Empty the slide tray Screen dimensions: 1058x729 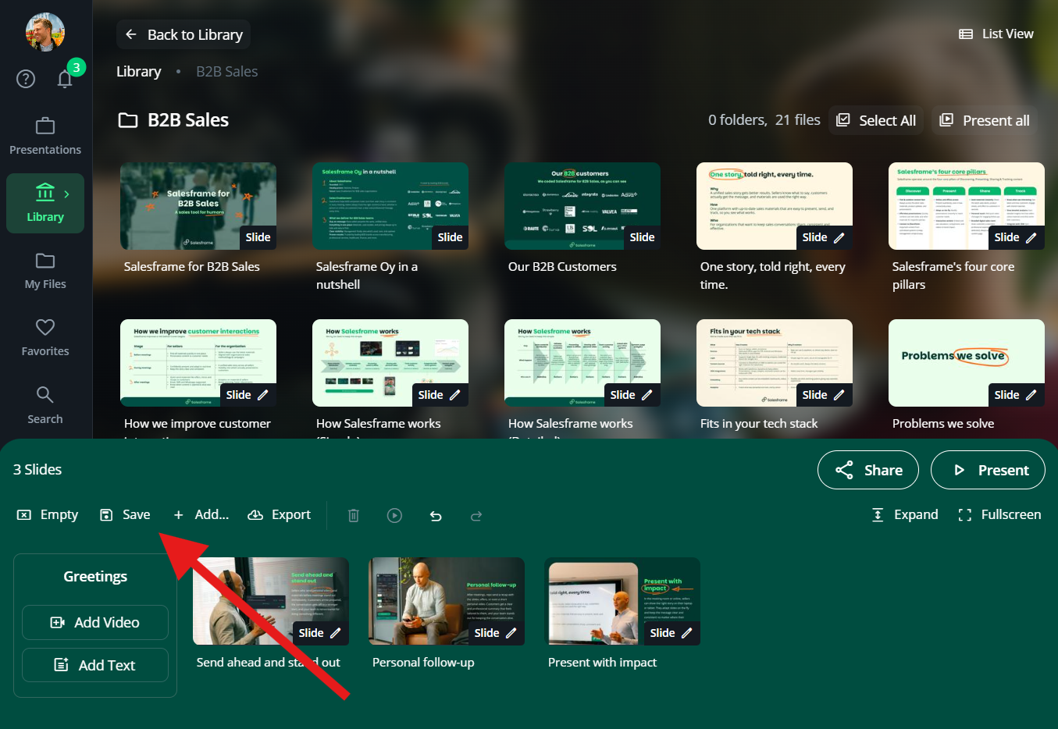point(48,514)
